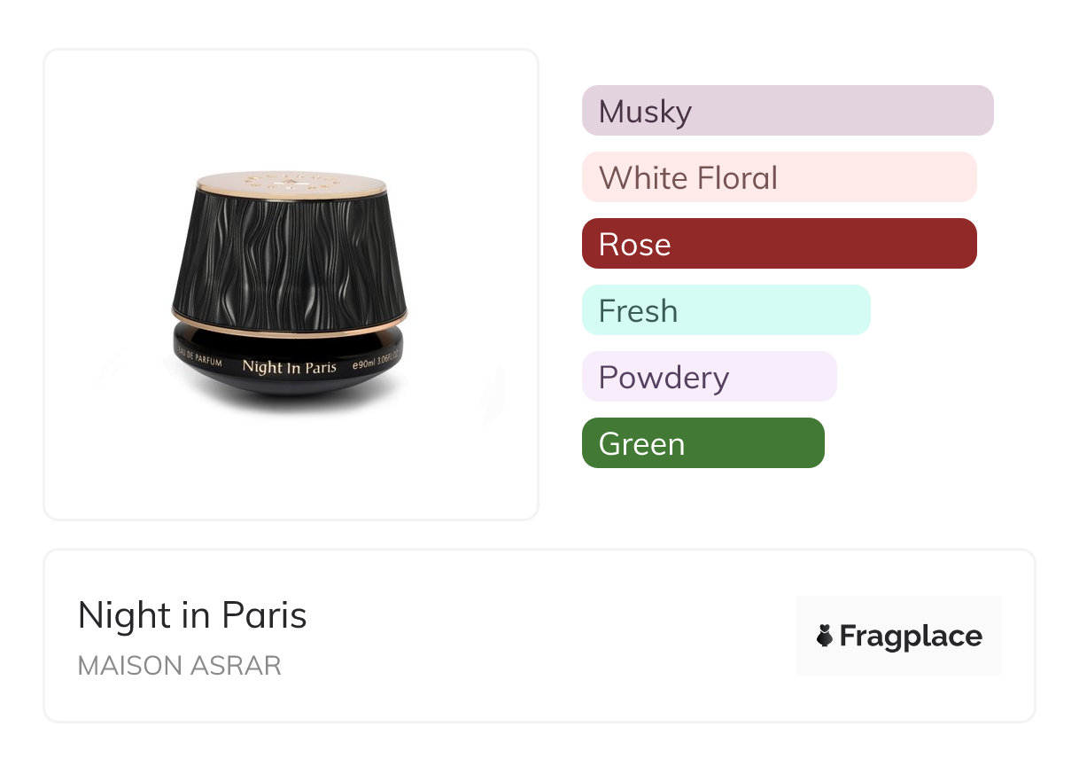Open the Night in Paris bottle image
Viewport: 1079px width, 766px height.
pyautogui.click(x=291, y=284)
